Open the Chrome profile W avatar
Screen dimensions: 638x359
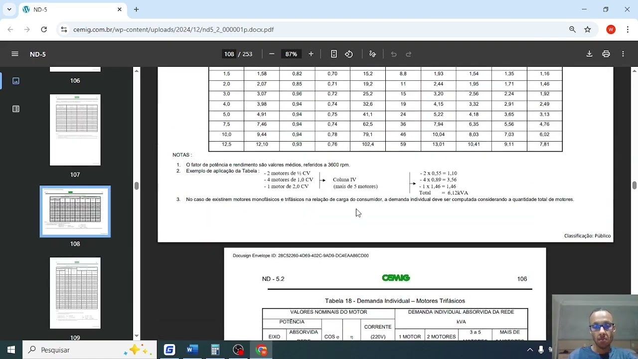[x=611, y=29]
